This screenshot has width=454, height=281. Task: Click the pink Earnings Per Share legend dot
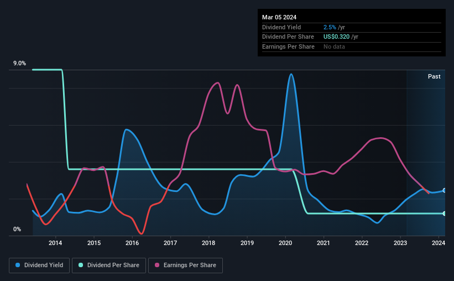157,265
